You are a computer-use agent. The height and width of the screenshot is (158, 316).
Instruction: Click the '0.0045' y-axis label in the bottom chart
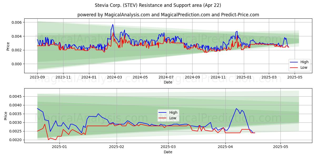point(16,96)
